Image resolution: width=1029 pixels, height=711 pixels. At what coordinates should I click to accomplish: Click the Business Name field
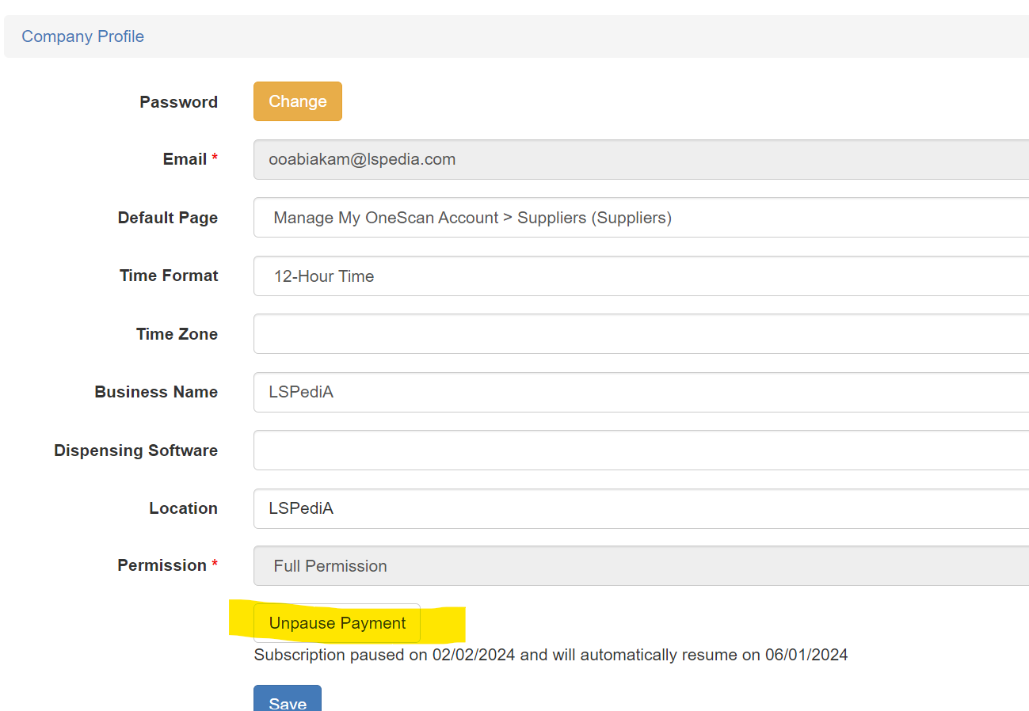(641, 392)
